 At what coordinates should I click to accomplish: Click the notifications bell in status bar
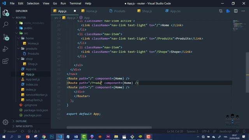[244, 131]
